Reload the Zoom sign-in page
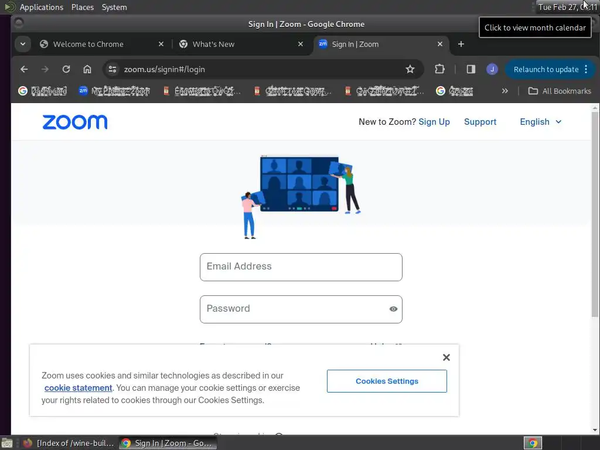 click(x=66, y=69)
